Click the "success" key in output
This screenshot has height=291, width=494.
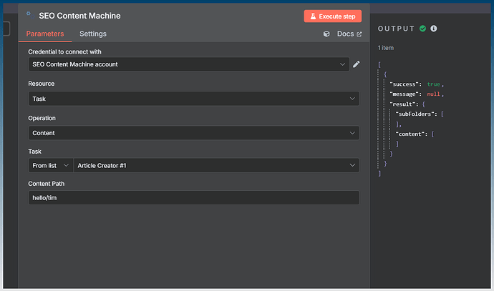coord(405,84)
